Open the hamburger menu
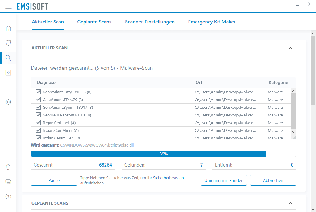This screenshot has width=316, height=212. pyautogui.click(x=8, y=7)
